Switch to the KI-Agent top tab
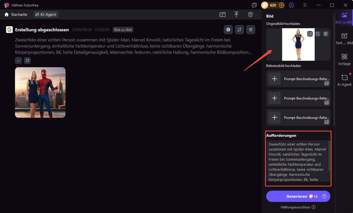 (46, 15)
